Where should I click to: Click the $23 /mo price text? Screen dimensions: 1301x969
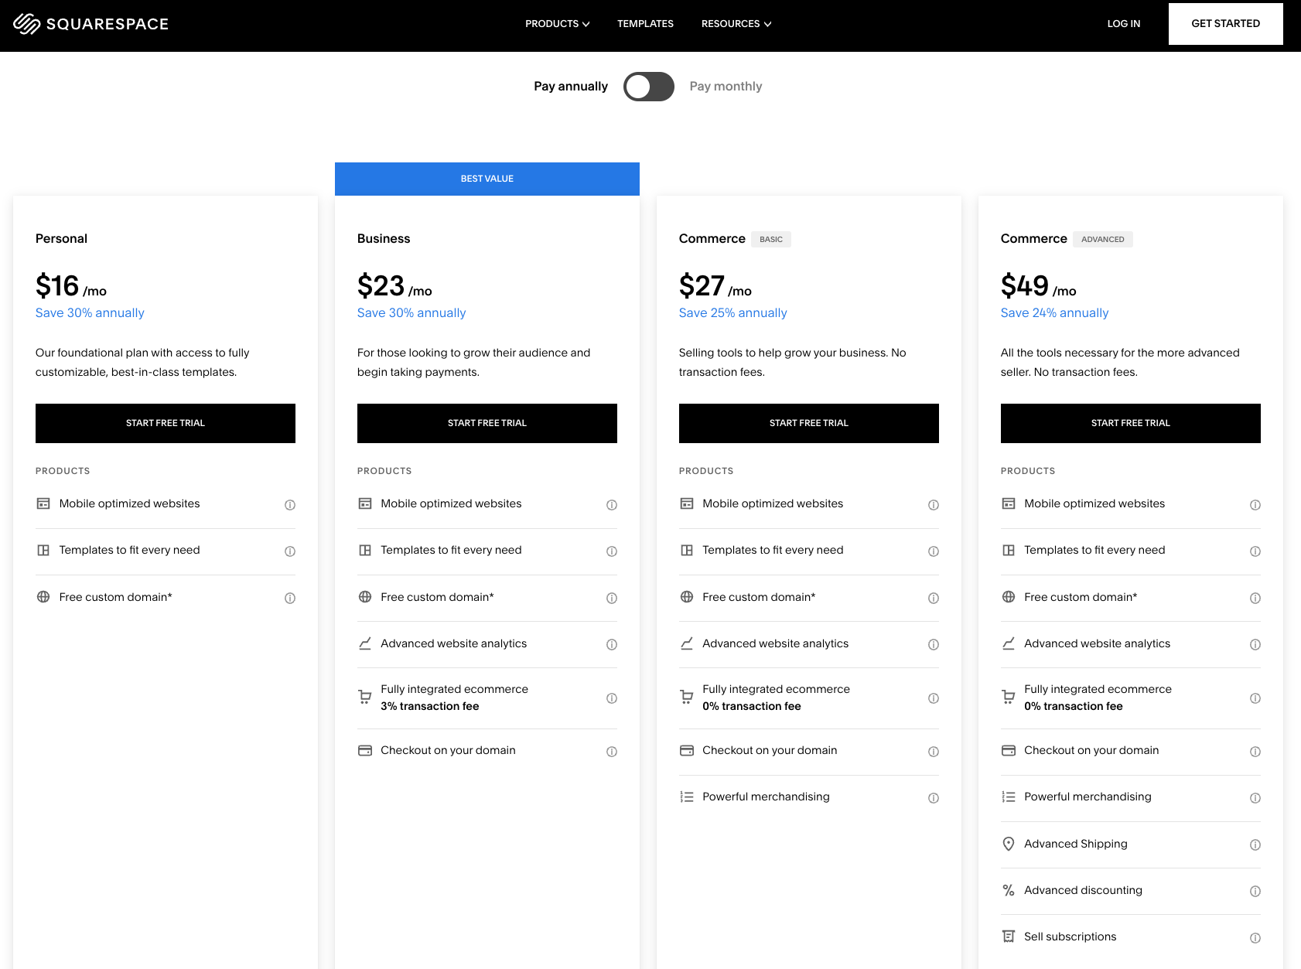(x=394, y=286)
